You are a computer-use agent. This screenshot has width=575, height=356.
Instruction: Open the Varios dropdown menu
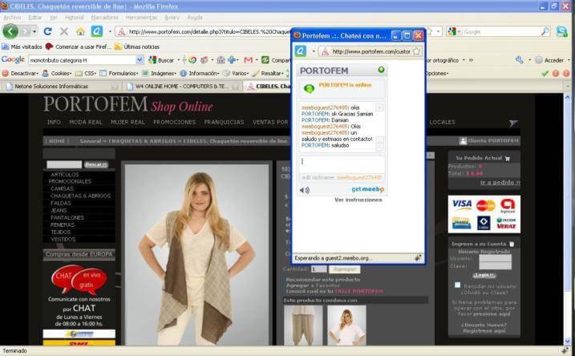[237, 73]
